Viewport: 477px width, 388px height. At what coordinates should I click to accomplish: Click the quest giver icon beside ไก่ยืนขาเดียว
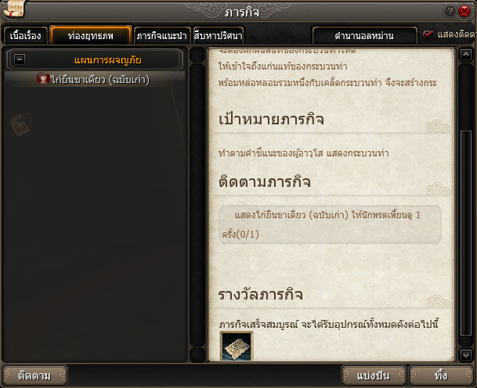coord(43,78)
